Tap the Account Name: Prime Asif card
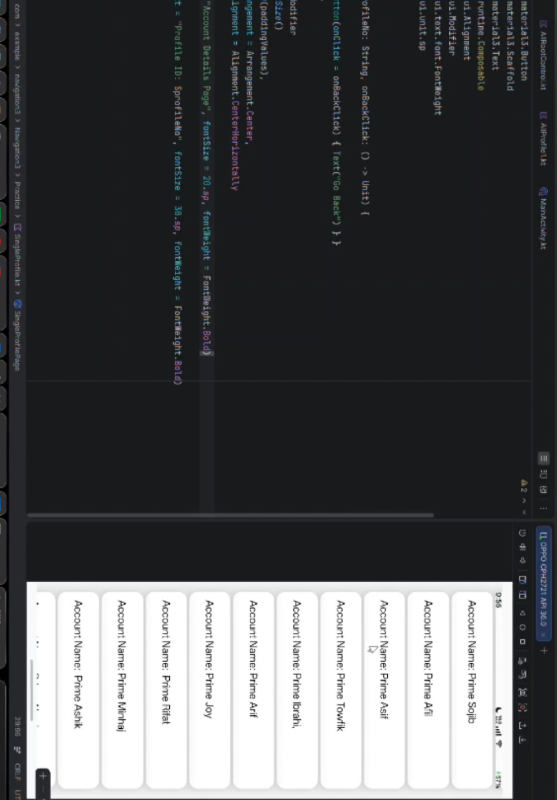 tap(384, 690)
